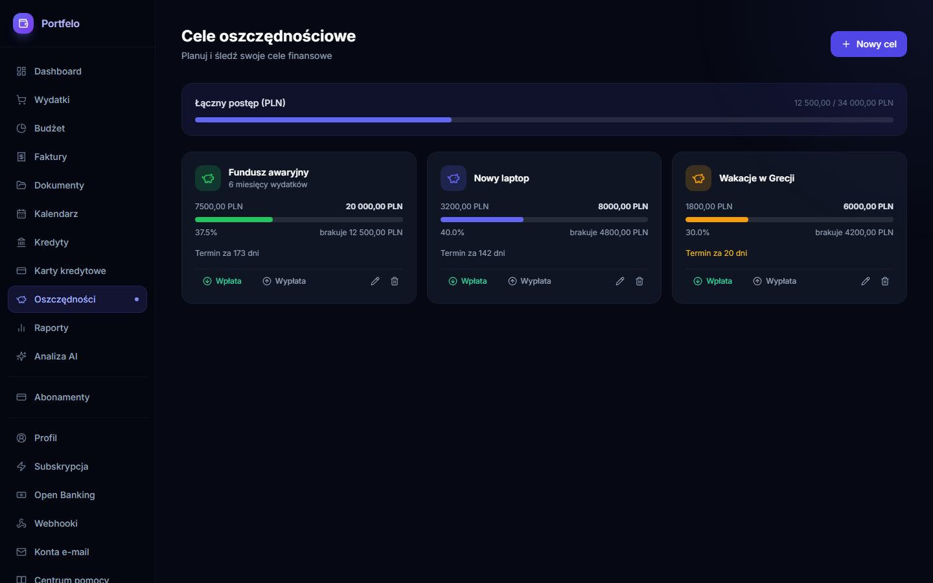Create a new goal with Nowy cel
The height and width of the screenshot is (583, 933).
869,44
